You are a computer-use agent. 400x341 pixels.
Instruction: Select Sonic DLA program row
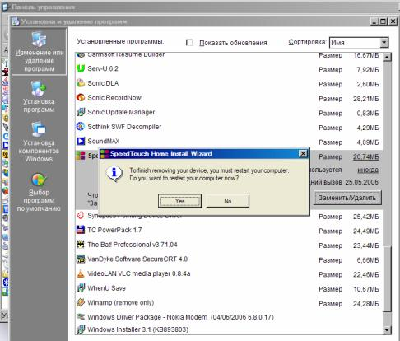[229, 83]
